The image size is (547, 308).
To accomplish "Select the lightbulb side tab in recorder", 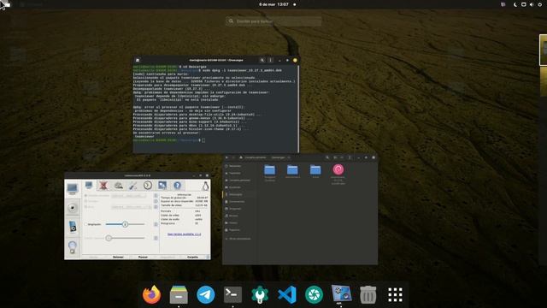I will pyautogui.click(x=73, y=246).
